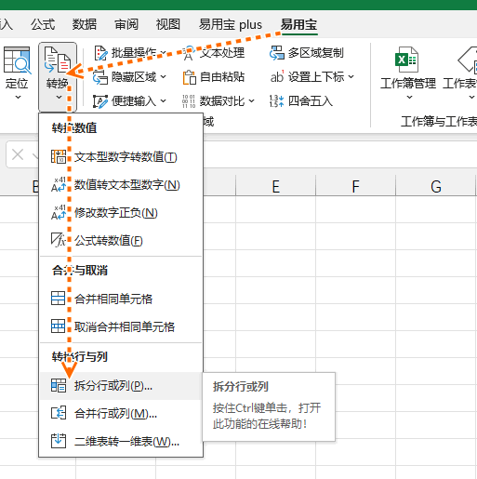Click the 便捷输入 quick input icon

(x=100, y=101)
